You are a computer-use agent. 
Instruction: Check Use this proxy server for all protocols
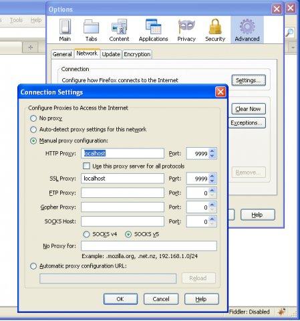pyautogui.click(x=86, y=166)
